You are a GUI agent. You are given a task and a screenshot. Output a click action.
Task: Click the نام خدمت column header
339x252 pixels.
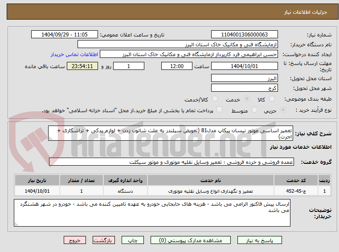pos(210,180)
